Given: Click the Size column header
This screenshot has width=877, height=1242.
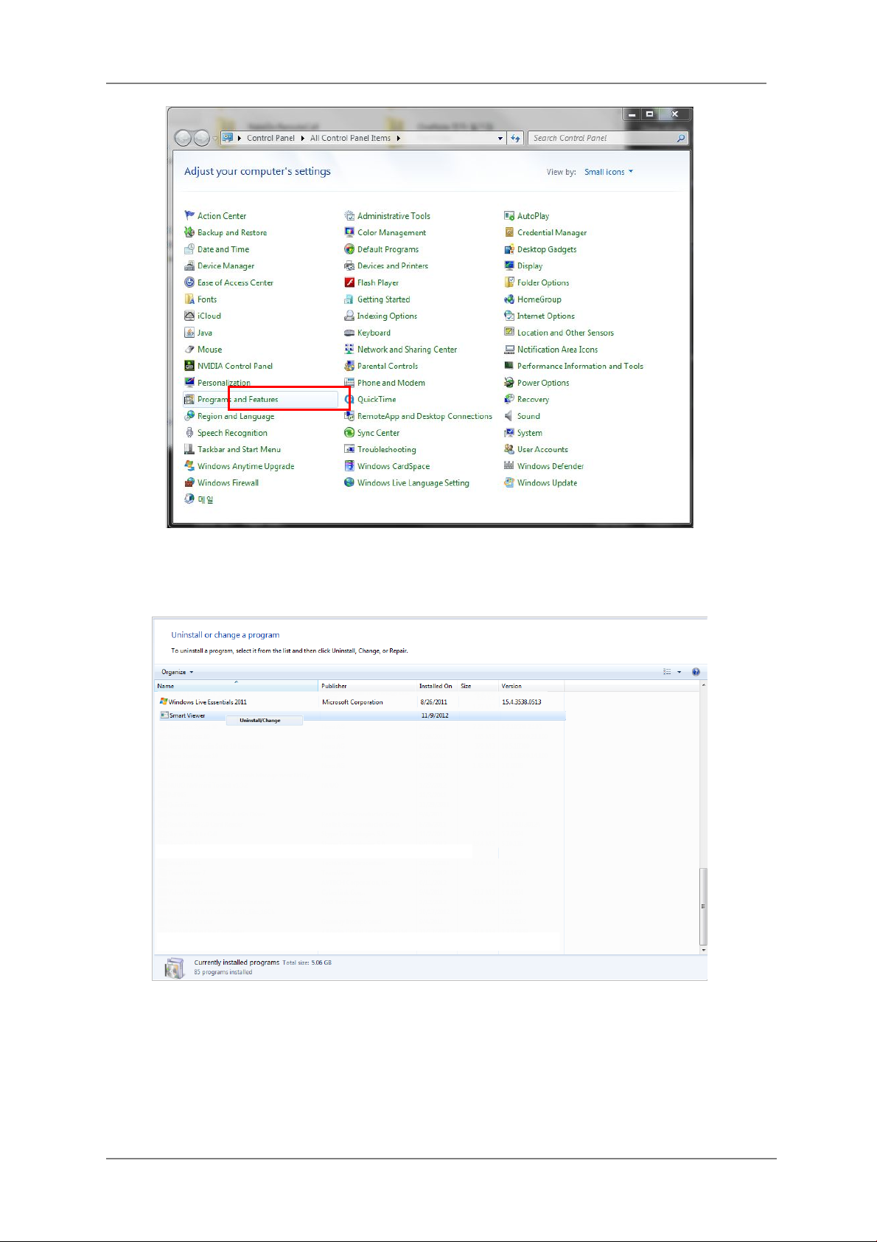Looking at the screenshot, I should click(x=478, y=686).
